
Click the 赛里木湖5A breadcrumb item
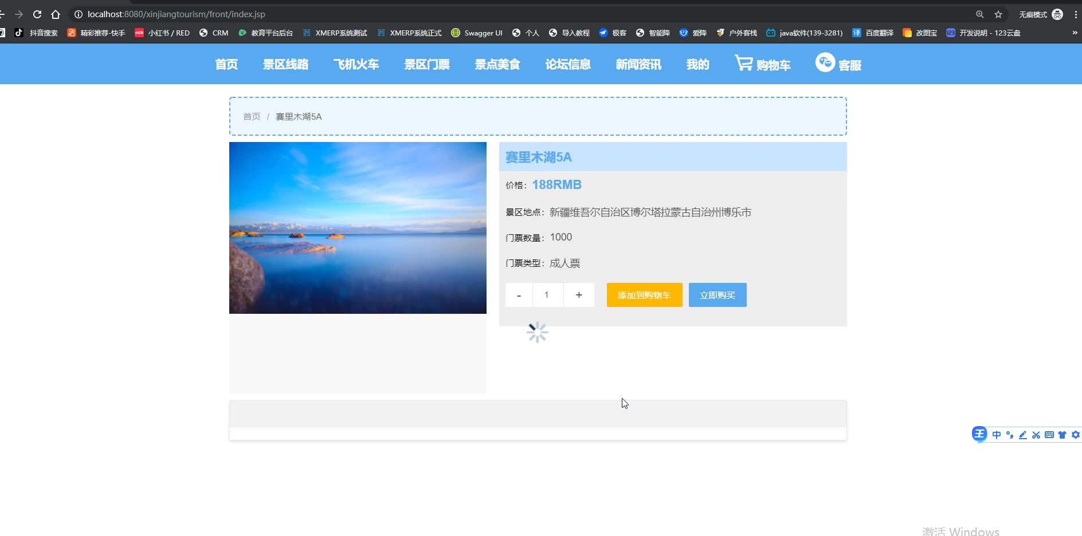[299, 117]
